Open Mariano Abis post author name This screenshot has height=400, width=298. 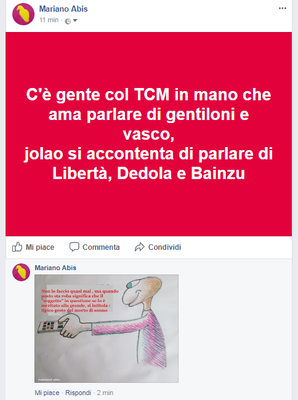[x=63, y=9]
